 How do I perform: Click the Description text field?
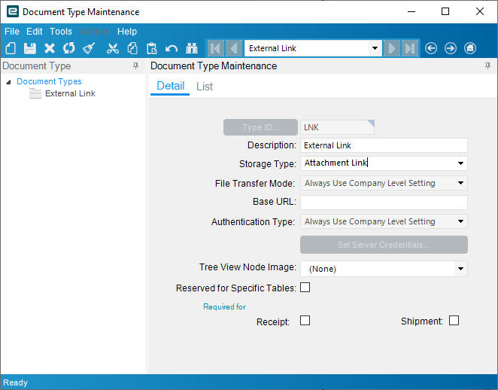[x=384, y=145]
